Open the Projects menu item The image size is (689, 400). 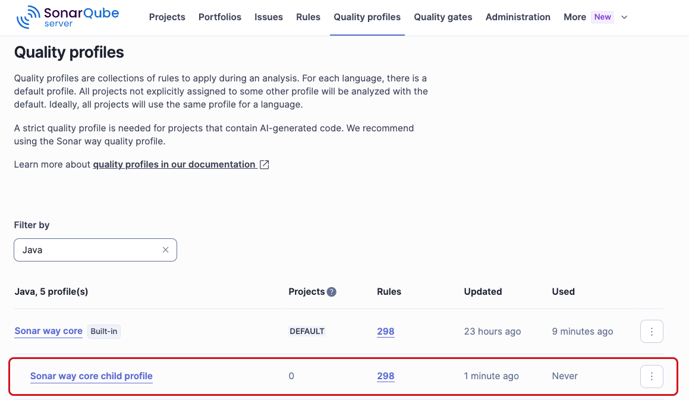click(x=167, y=17)
